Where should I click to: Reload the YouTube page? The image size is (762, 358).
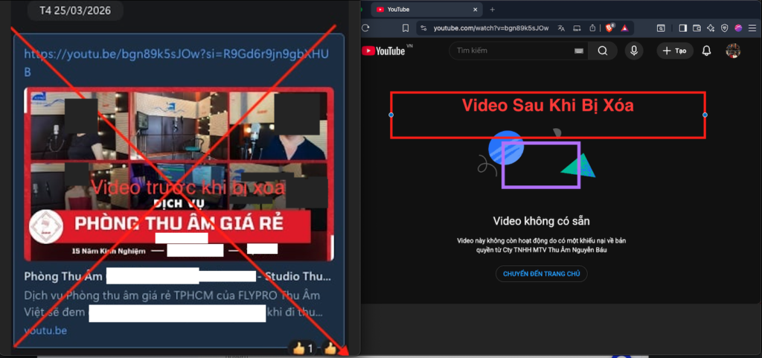click(366, 28)
